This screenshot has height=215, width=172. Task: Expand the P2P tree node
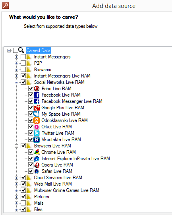pyautogui.click(x=16, y=63)
